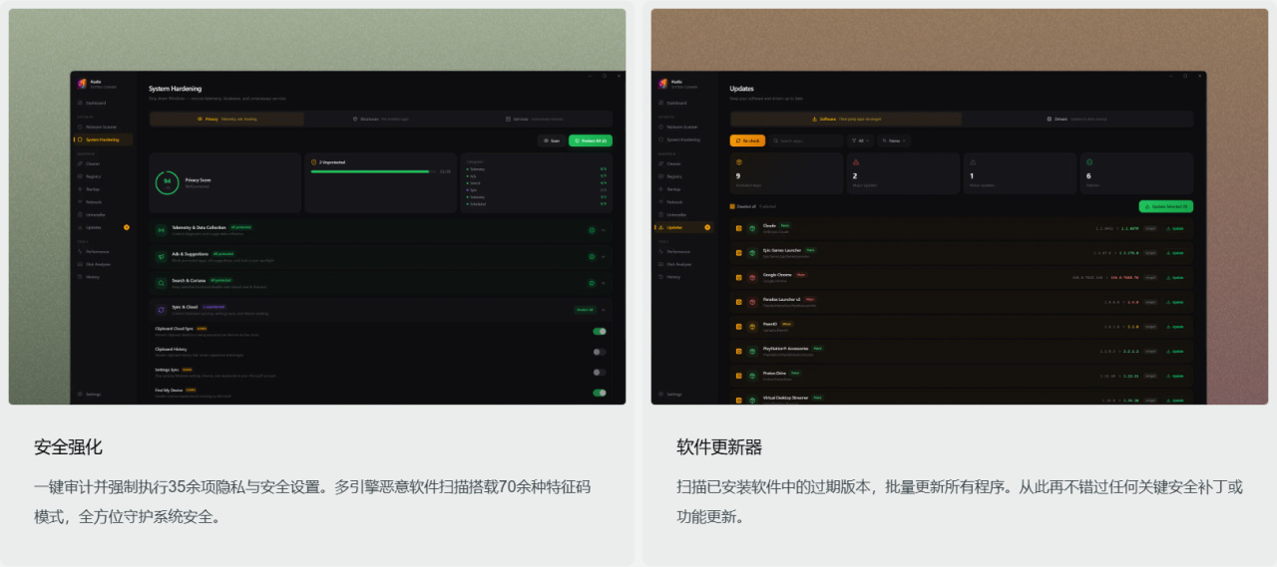Uncheck the Paradox Launcher v2 checkbox
Viewport: 1277px width, 567px height.
tap(739, 302)
